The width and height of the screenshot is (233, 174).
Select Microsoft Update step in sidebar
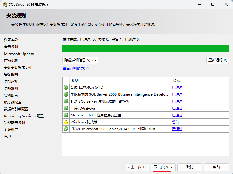click(x=19, y=54)
